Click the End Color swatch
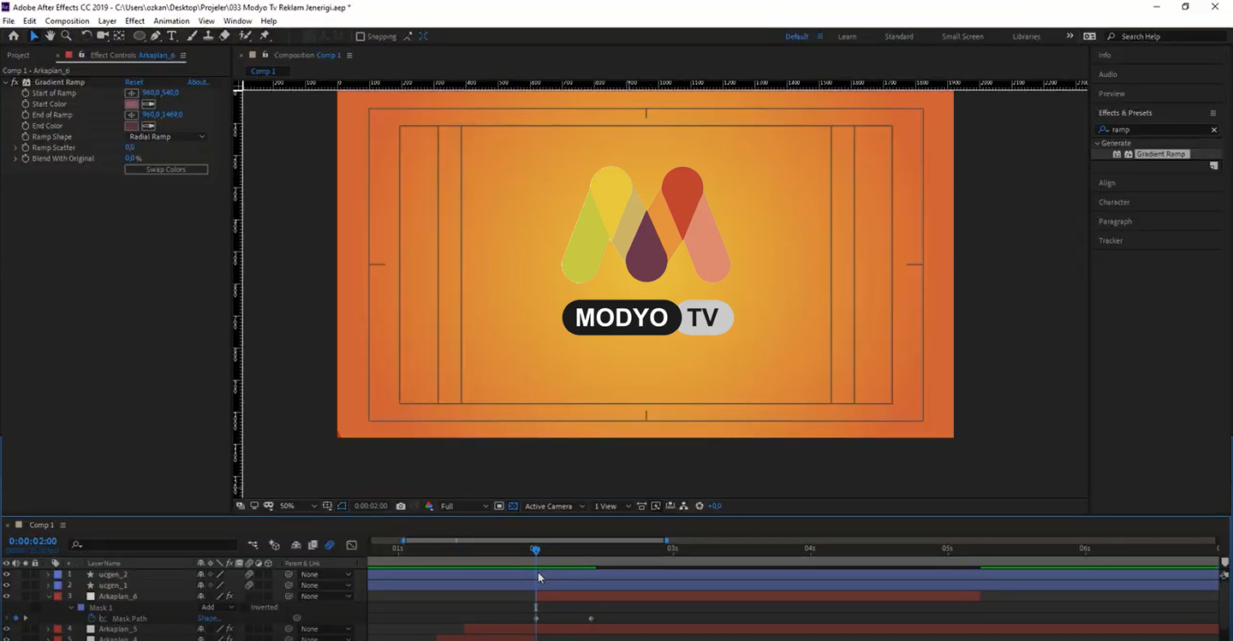1233x641 pixels. tap(131, 126)
